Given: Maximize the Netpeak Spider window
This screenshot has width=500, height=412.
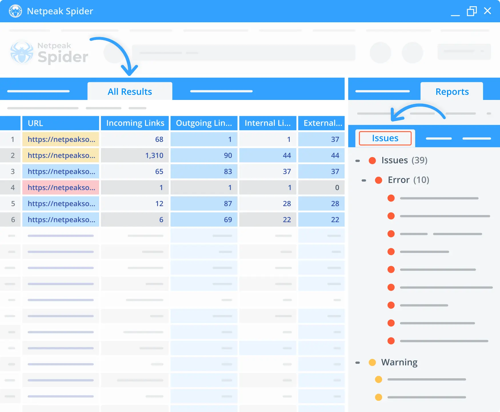Looking at the screenshot, I should pyautogui.click(x=471, y=11).
